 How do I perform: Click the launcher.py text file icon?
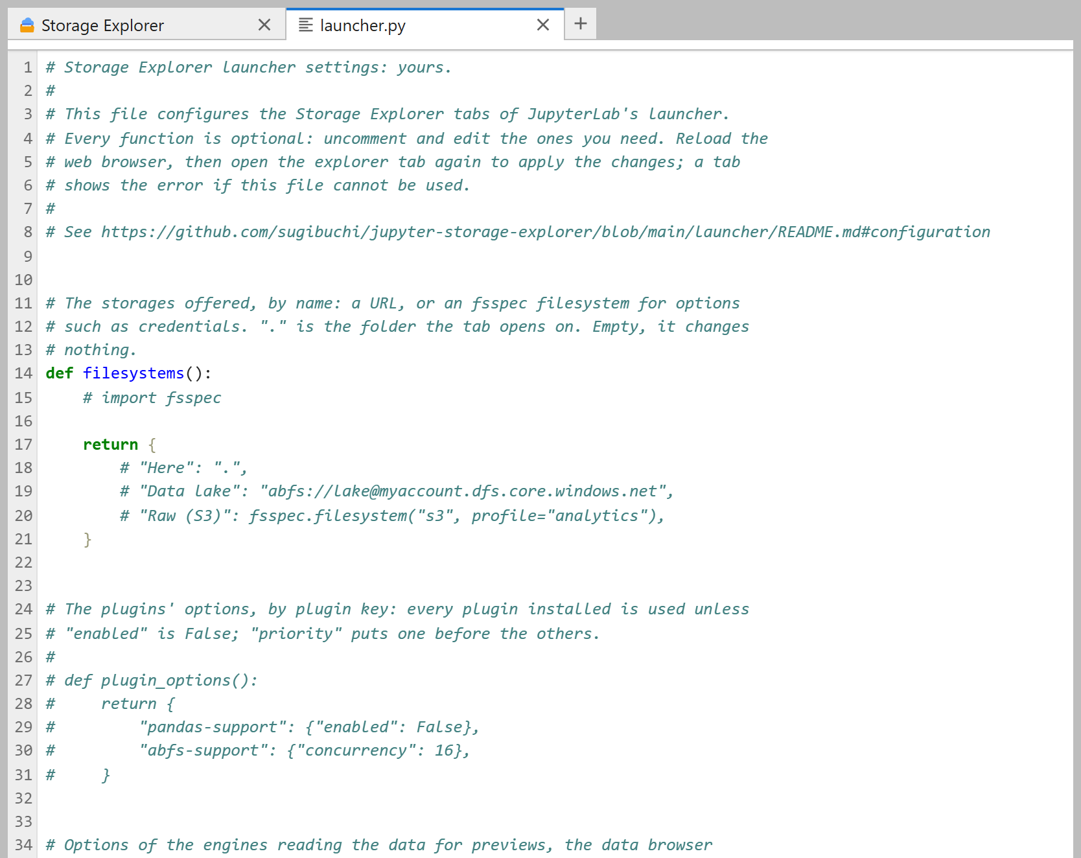click(305, 25)
